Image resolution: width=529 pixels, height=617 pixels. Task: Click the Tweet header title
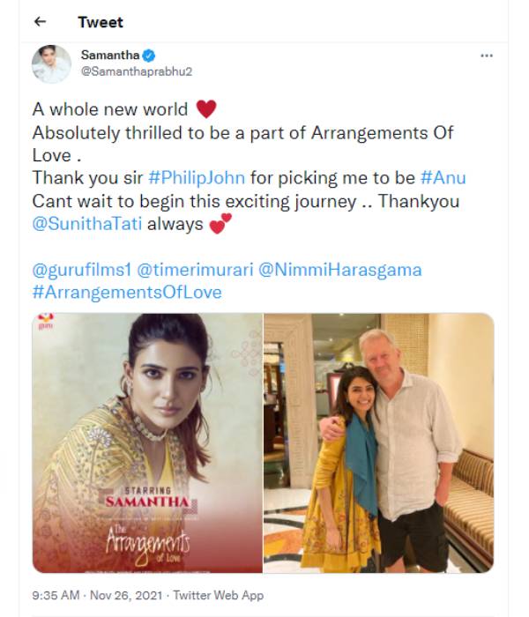(101, 22)
